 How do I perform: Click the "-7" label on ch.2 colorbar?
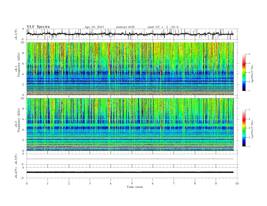249,146
